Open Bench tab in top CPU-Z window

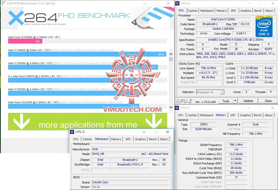(x=258, y=11)
